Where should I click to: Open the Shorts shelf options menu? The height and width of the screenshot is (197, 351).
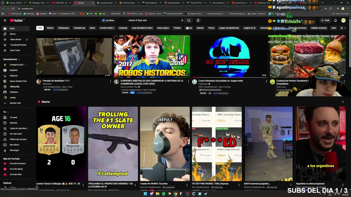pyautogui.click(x=343, y=102)
